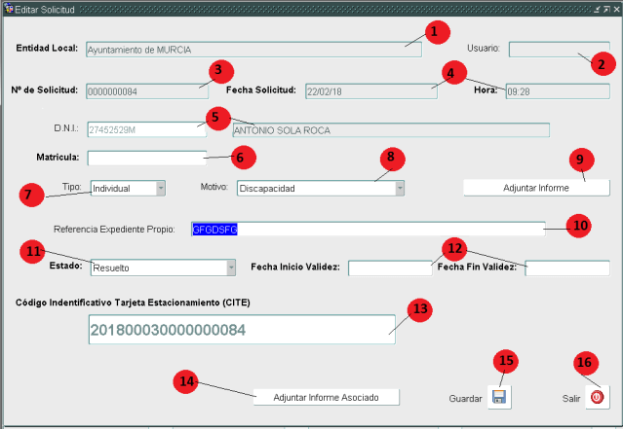The width and height of the screenshot is (623, 429).
Task: Click the CITE code field
Action: point(241,330)
